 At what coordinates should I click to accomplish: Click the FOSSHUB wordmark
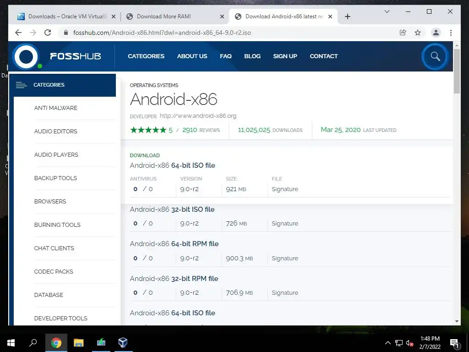(x=76, y=56)
